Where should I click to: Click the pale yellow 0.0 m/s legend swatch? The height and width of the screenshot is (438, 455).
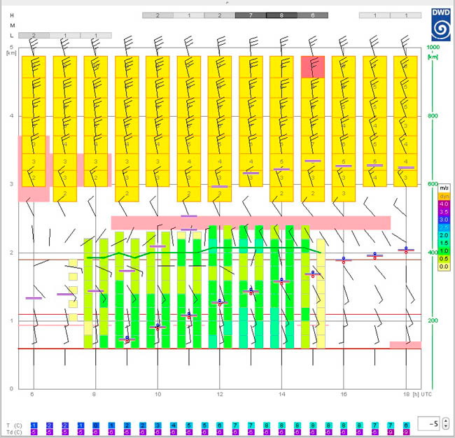pyautogui.click(x=444, y=267)
